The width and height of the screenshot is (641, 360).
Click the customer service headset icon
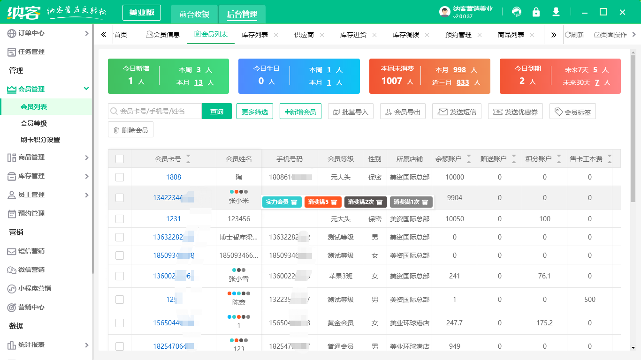click(x=517, y=12)
